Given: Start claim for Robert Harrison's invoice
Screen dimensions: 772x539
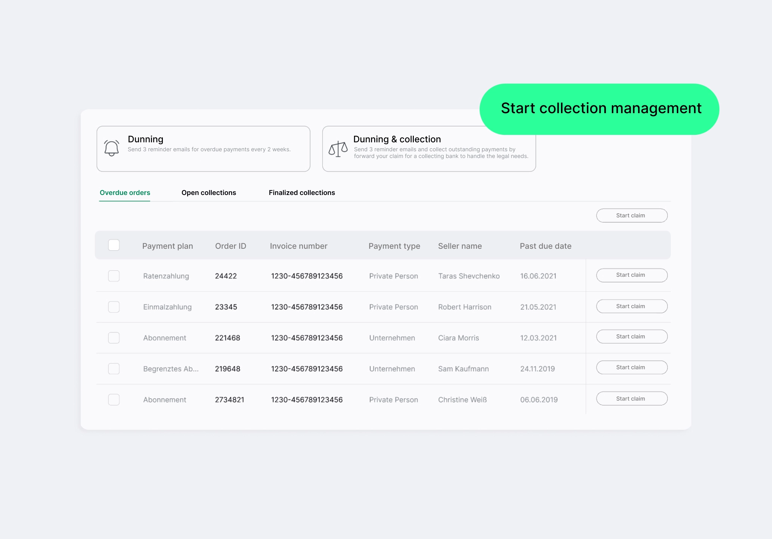Looking at the screenshot, I should click(632, 306).
